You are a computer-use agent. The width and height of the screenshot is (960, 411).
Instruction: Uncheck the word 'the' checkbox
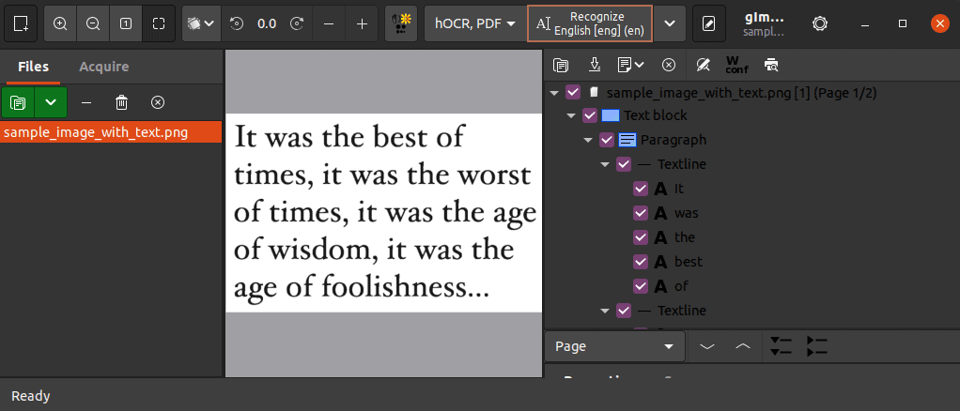(641, 236)
